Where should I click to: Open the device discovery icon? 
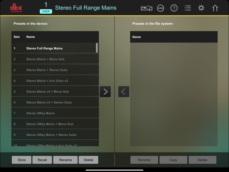coord(146,8)
